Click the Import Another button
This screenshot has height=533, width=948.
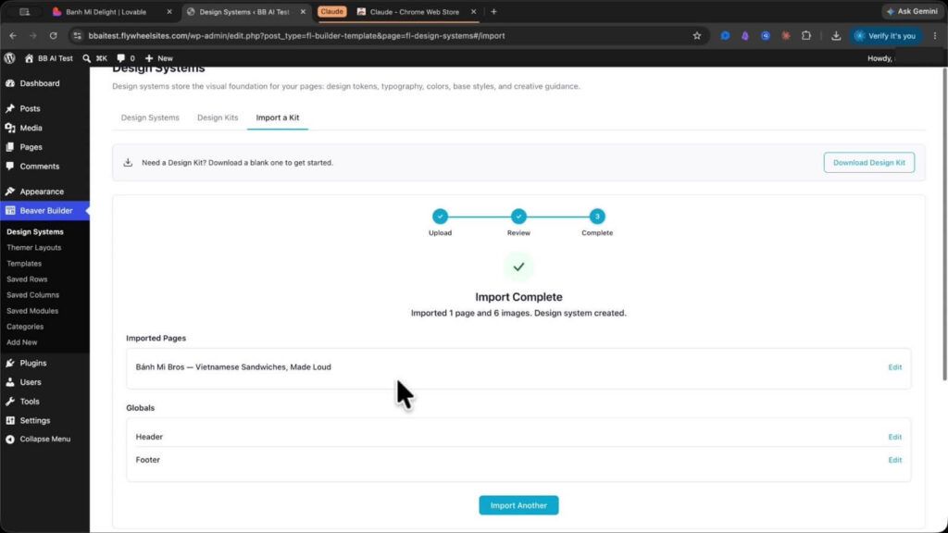coord(518,506)
